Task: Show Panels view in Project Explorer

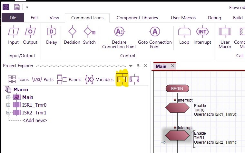Action: [69, 79]
